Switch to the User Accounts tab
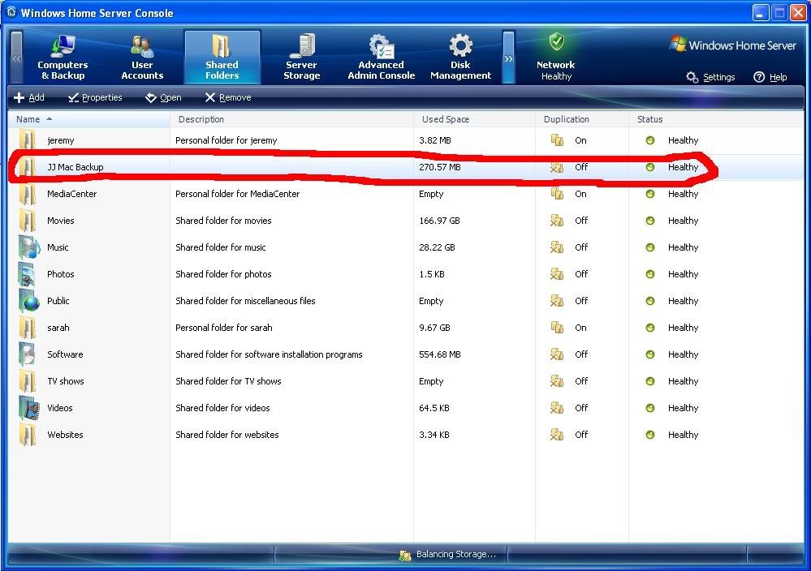The width and height of the screenshot is (811, 571). (142, 58)
